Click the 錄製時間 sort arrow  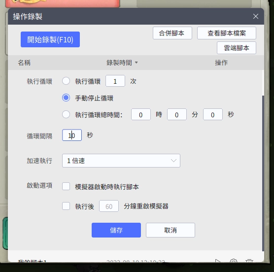(x=137, y=63)
